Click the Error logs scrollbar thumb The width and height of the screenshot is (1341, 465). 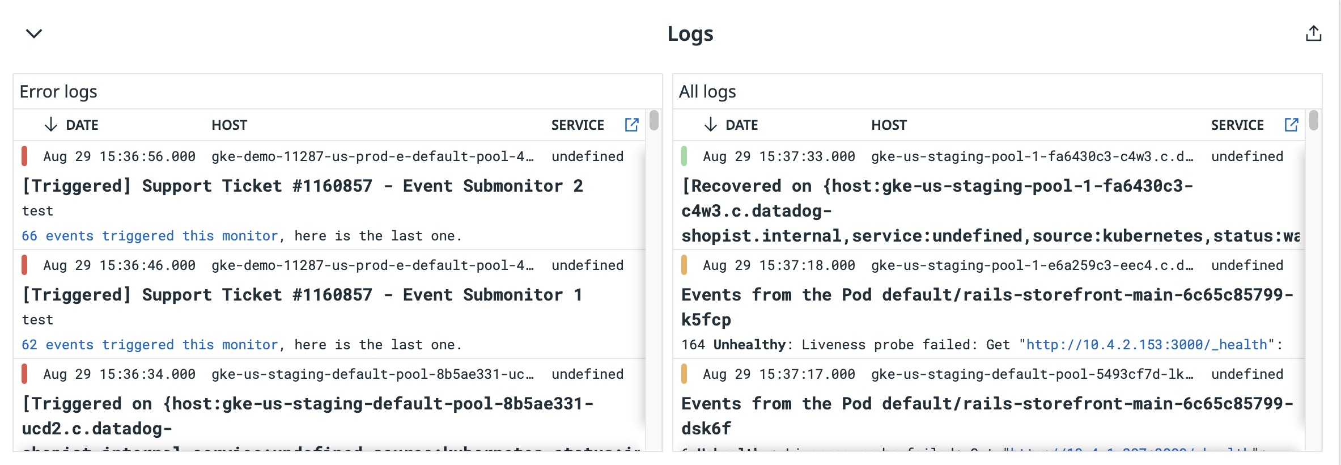tap(653, 120)
